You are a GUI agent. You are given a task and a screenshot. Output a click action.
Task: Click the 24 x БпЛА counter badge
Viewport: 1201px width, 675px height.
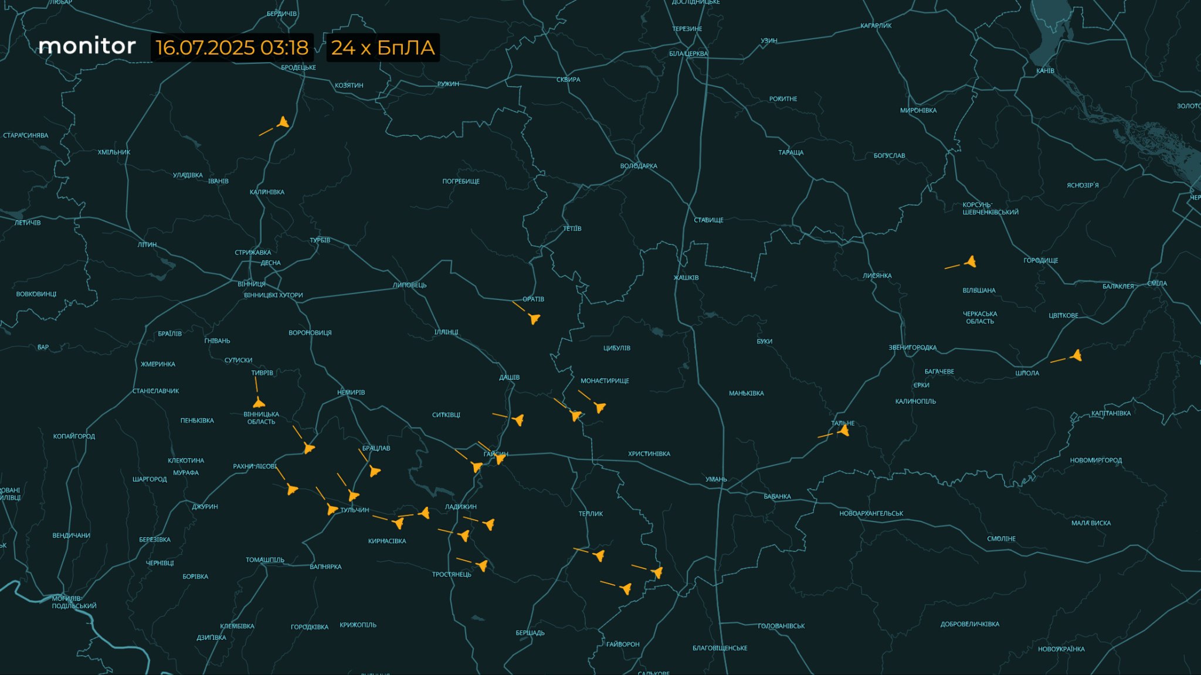coord(383,47)
